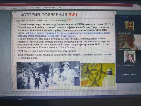
Task: Click muted microphone icon beside Динара
Action: pos(117,33)
